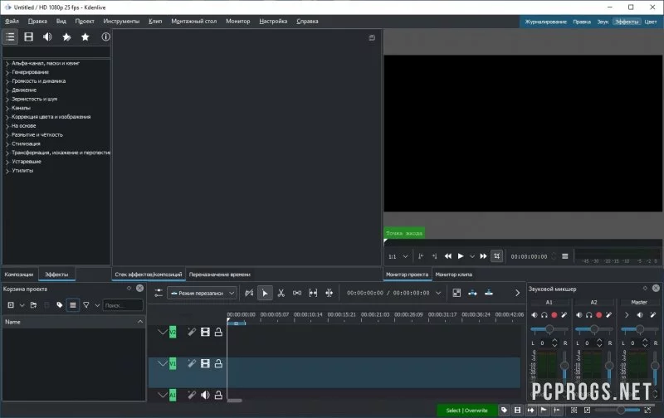
Task: Solo A2 channel with headphones icon
Action: pos(589,315)
